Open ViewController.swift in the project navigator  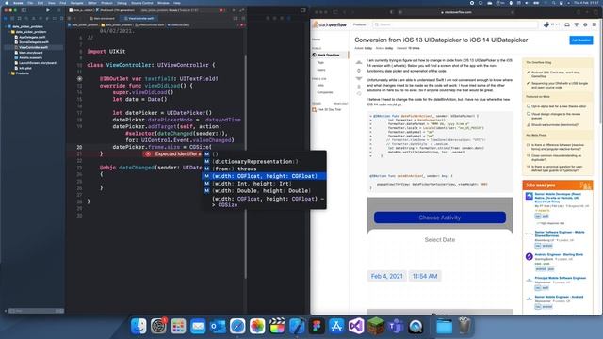(33, 47)
